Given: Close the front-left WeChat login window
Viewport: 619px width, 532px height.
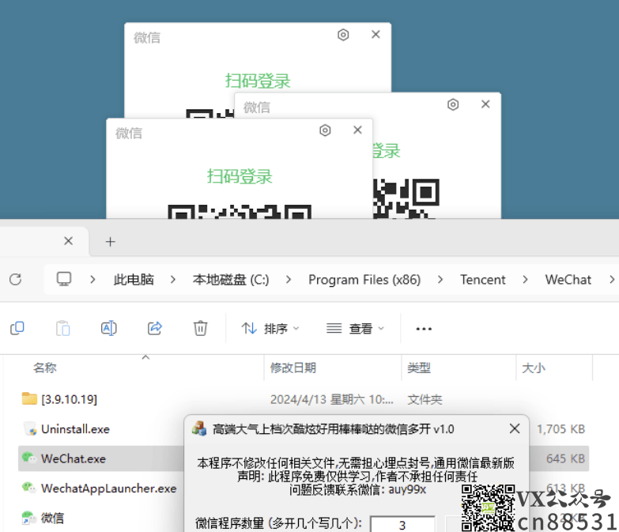Looking at the screenshot, I should point(357,130).
